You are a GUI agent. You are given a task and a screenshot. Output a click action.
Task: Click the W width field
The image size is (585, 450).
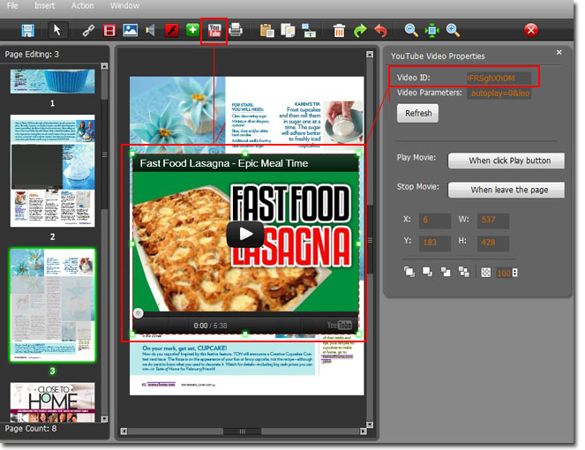pos(493,221)
